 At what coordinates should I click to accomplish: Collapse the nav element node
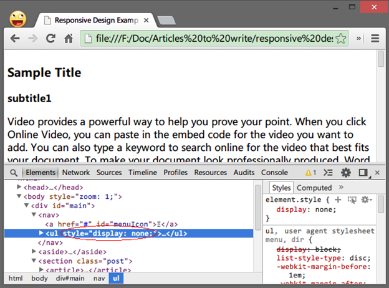[x=34, y=215]
